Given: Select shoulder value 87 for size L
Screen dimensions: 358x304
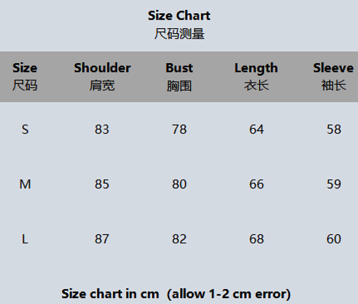Looking at the screenshot, I should point(102,239).
